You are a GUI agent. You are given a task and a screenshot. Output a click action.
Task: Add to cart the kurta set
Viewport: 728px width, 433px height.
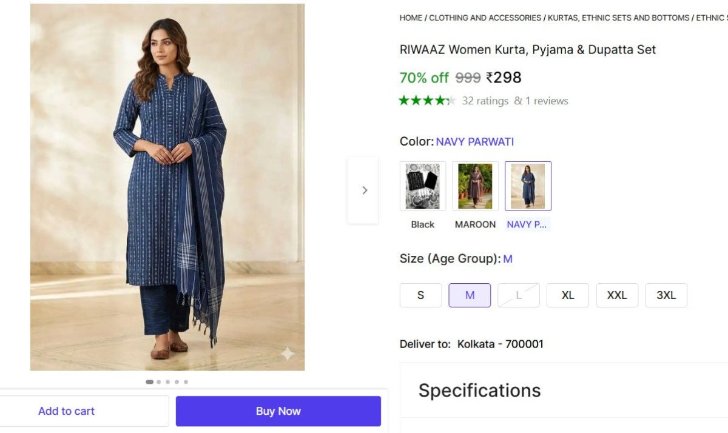coord(67,411)
